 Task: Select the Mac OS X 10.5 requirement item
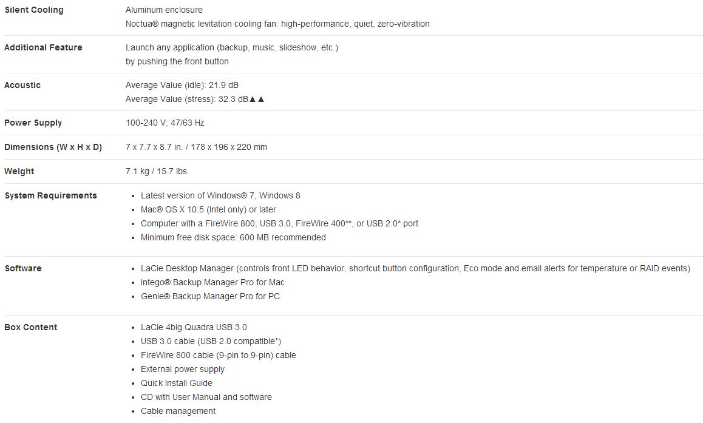coord(208,209)
